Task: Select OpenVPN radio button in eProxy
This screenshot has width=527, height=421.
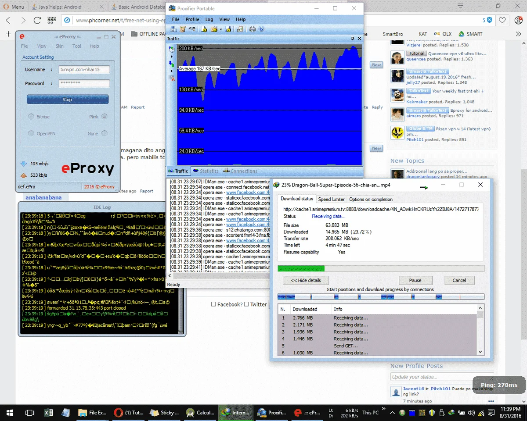Action: pos(31,133)
